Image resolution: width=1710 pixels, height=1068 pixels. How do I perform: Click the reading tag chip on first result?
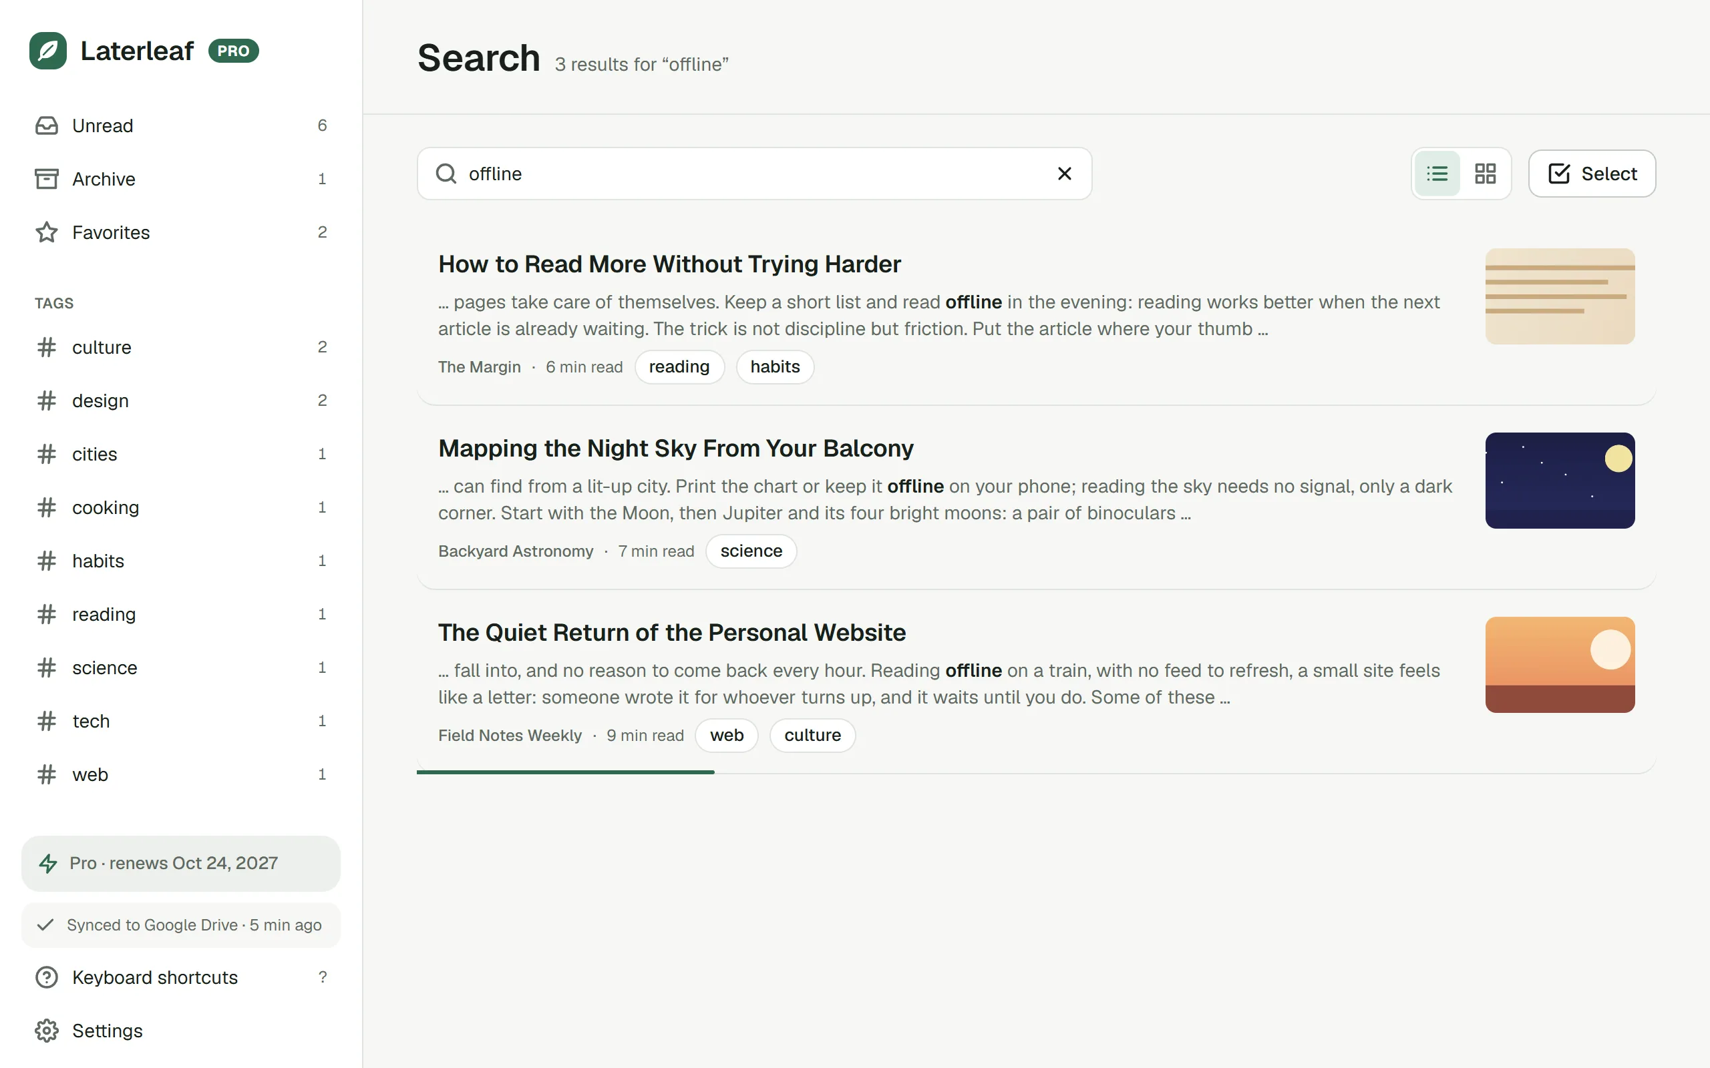(679, 367)
